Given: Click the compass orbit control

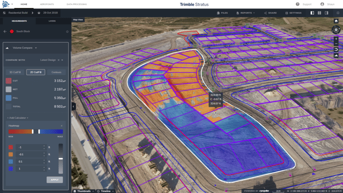Looking at the screenshot, I should coord(336,30).
